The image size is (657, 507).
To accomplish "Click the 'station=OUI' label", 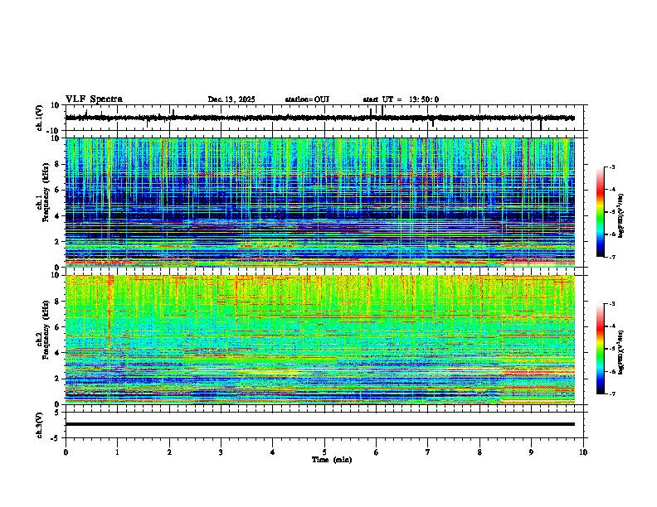I will (307, 99).
